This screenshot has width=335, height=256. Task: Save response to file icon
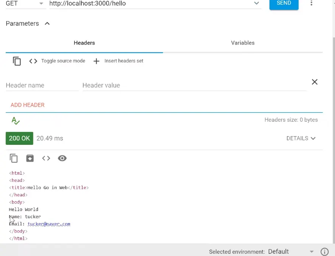click(30, 158)
